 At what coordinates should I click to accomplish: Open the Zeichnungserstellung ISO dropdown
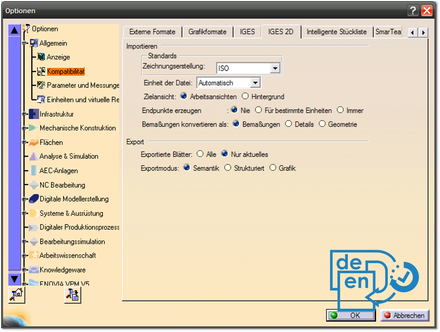[x=275, y=68]
